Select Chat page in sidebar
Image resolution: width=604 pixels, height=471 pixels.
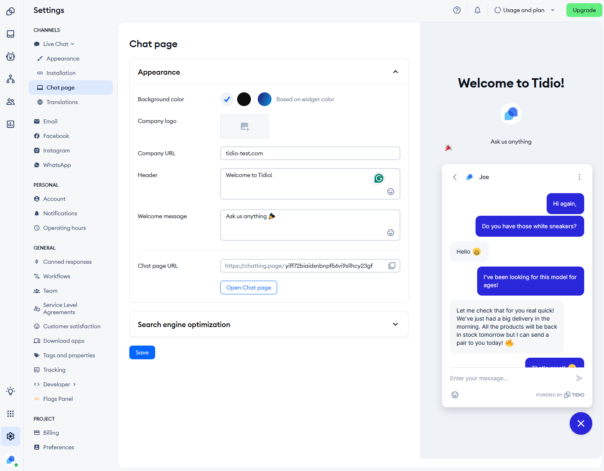[x=71, y=88]
